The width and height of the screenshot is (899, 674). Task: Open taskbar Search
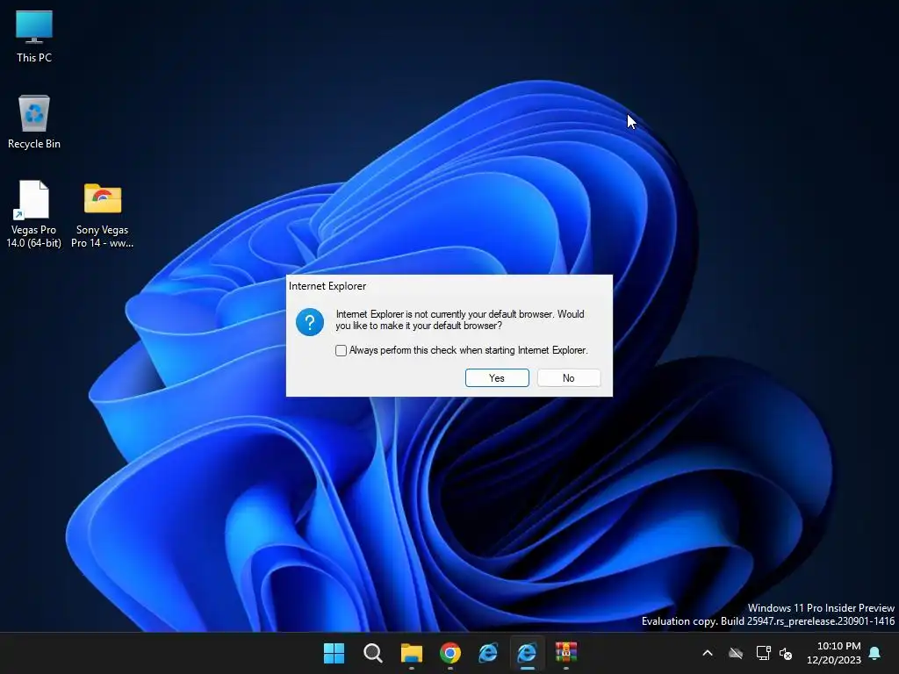point(372,653)
